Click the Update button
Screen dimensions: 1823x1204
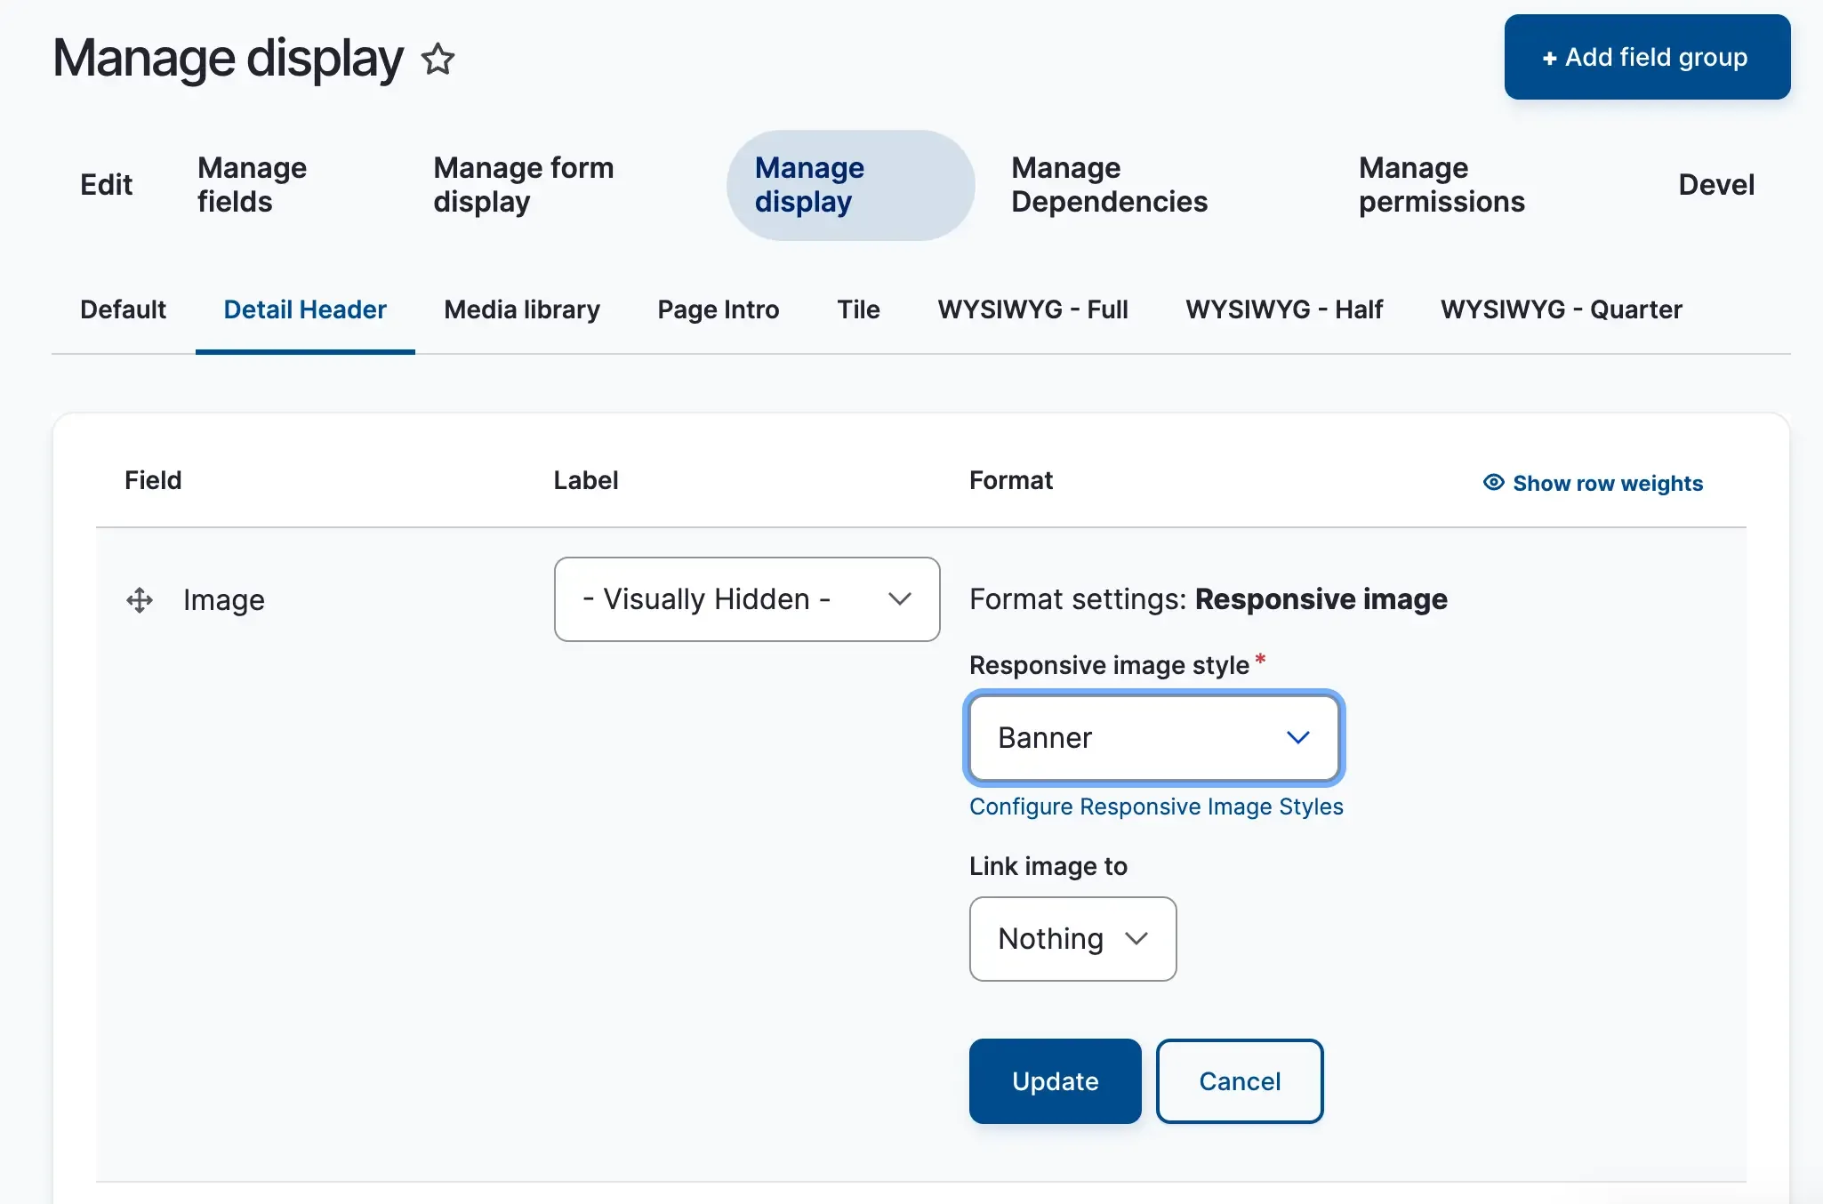(x=1054, y=1081)
